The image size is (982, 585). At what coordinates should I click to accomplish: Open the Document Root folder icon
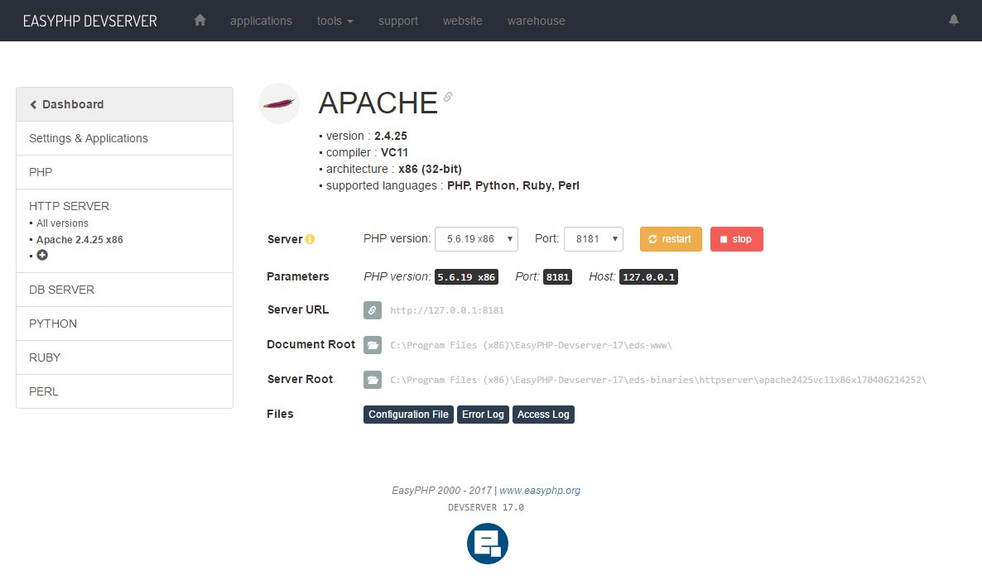click(x=372, y=345)
